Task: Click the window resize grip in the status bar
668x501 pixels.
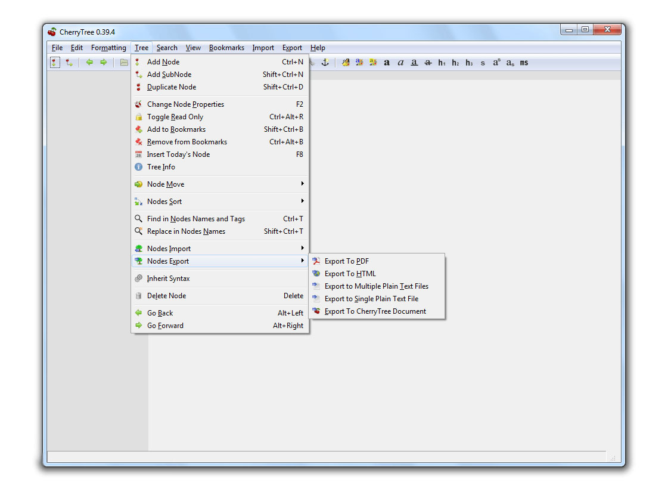Action: (613, 458)
